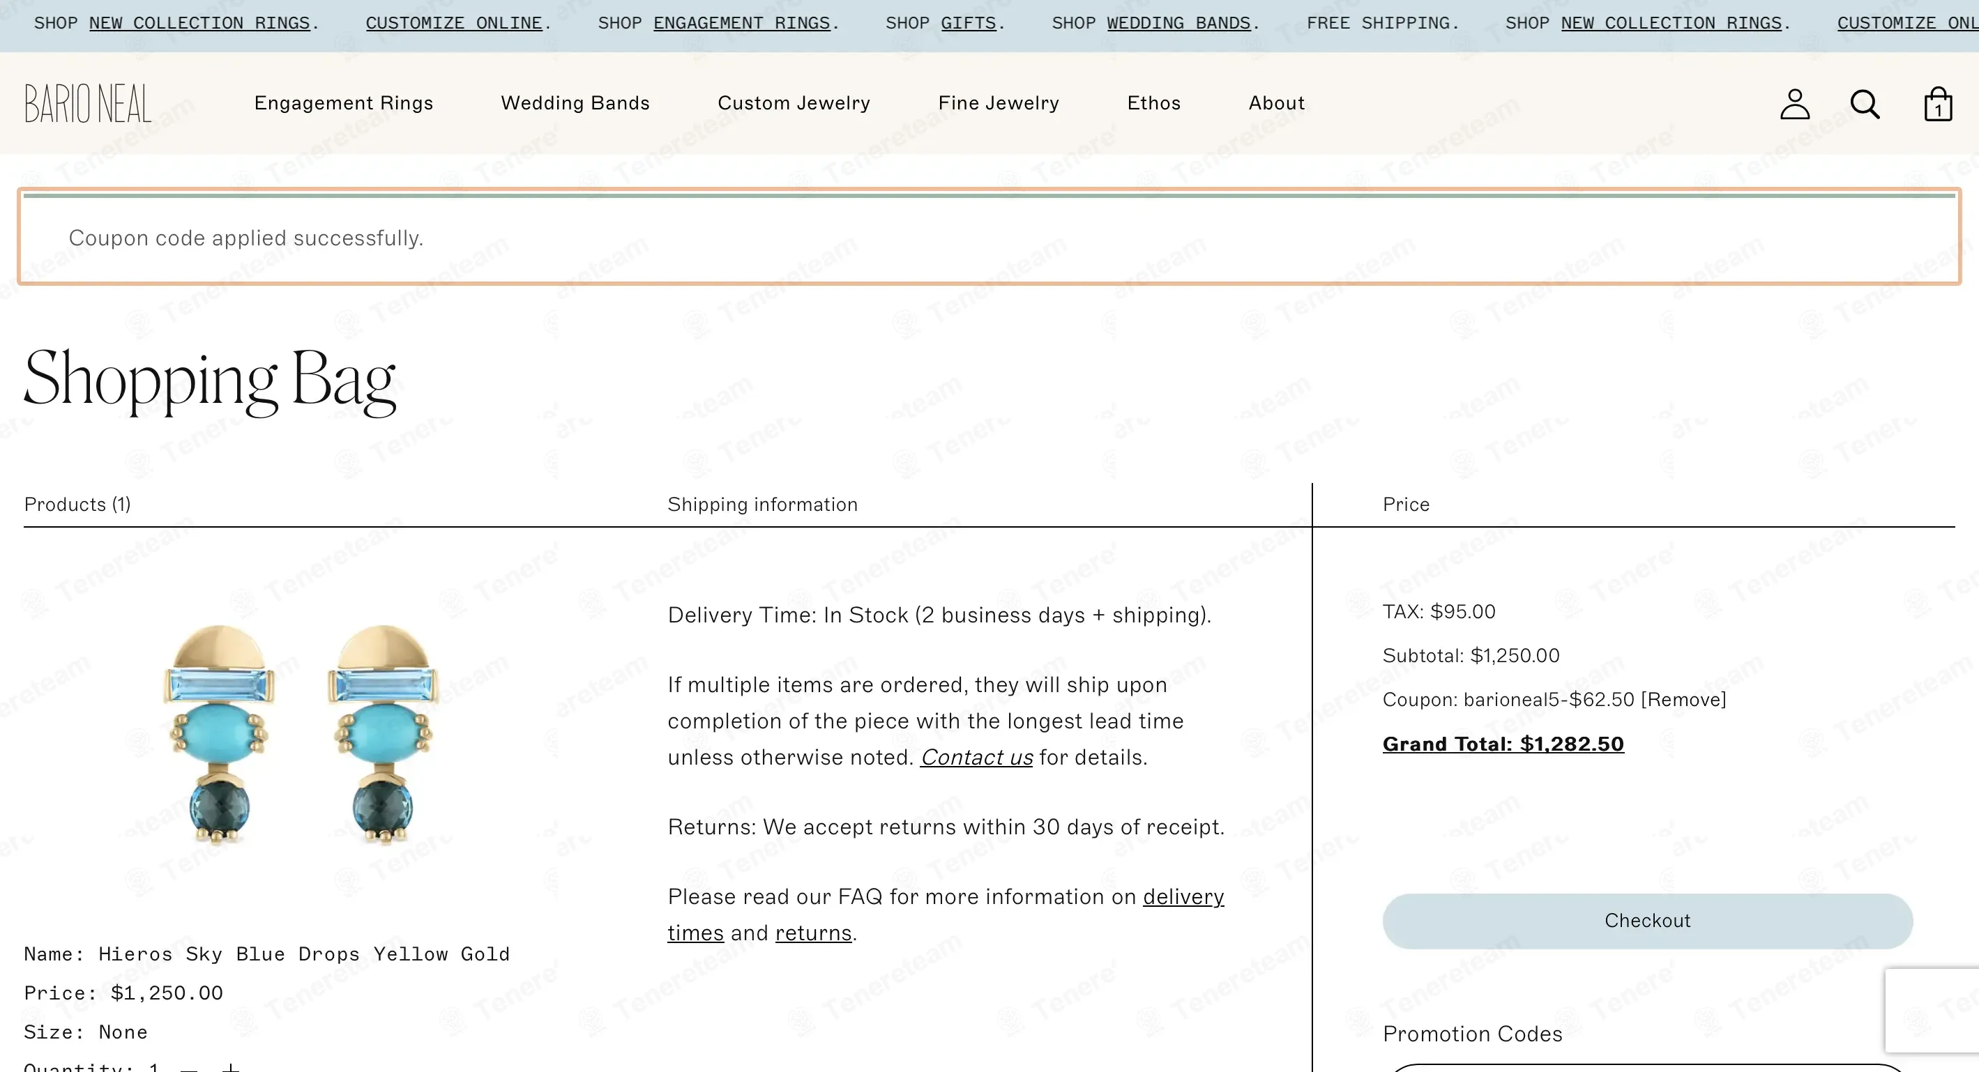Open the returns FAQ link

(814, 933)
